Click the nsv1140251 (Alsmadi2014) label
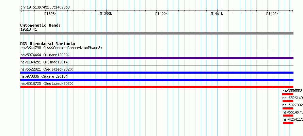Viewport: 303px width, 136px height. pyautogui.click(x=45, y=62)
